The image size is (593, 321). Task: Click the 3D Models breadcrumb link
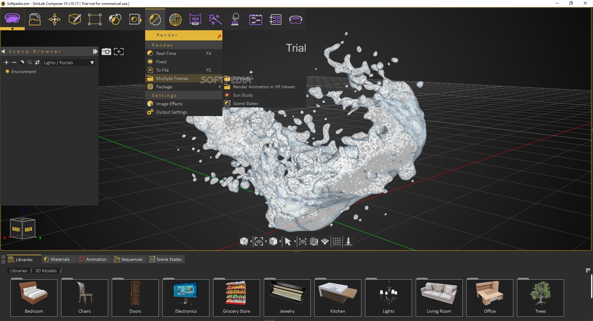(46, 271)
